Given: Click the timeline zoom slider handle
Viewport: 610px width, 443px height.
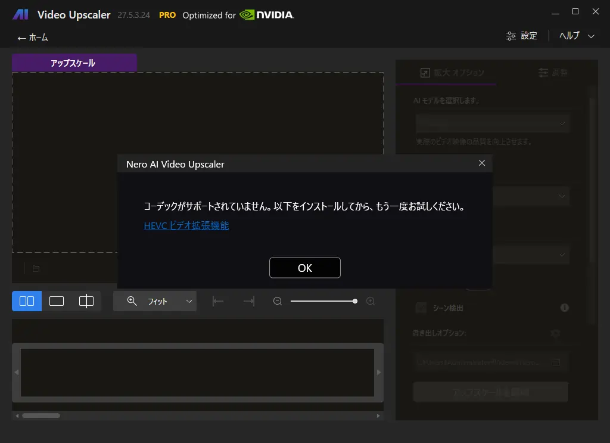Looking at the screenshot, I should tap(355, 302).
